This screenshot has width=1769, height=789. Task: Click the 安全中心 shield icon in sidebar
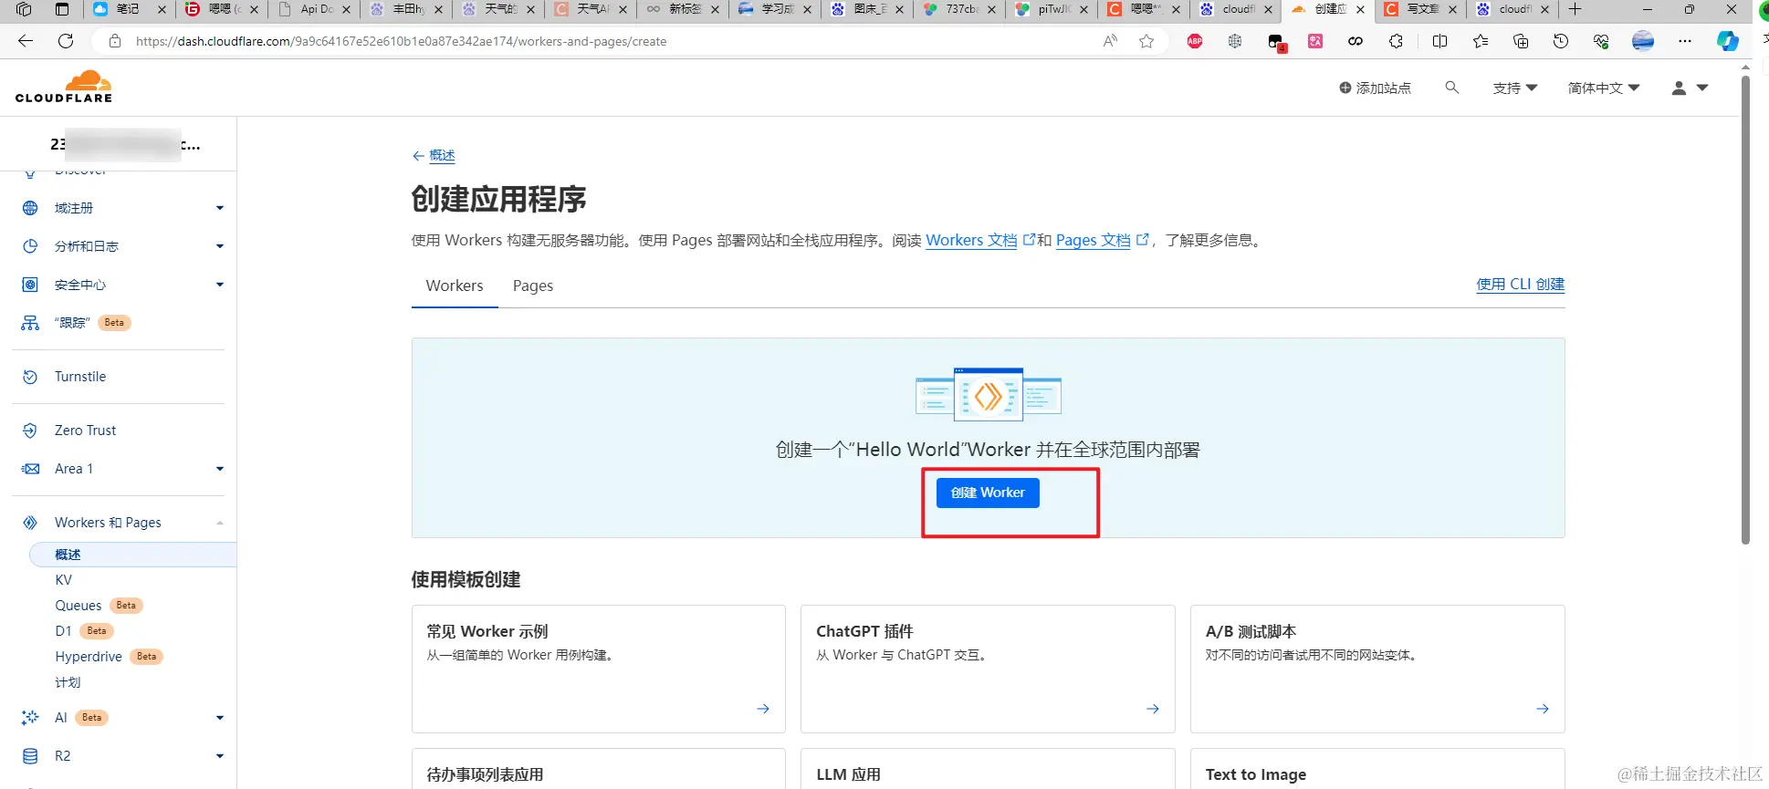pos(30,285)
